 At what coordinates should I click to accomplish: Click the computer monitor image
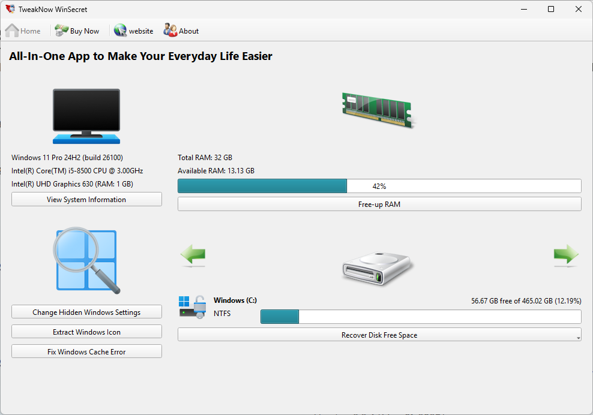click(x=86, y=116)
